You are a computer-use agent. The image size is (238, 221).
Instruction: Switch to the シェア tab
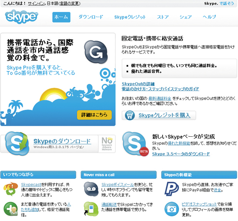(186, 17)
